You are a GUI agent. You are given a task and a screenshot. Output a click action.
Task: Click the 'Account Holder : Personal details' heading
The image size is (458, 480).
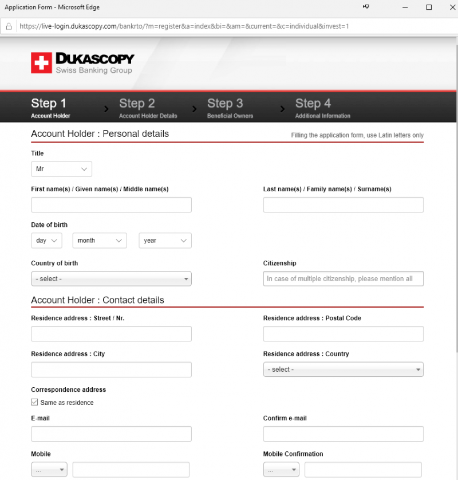(x=100, y=134)
